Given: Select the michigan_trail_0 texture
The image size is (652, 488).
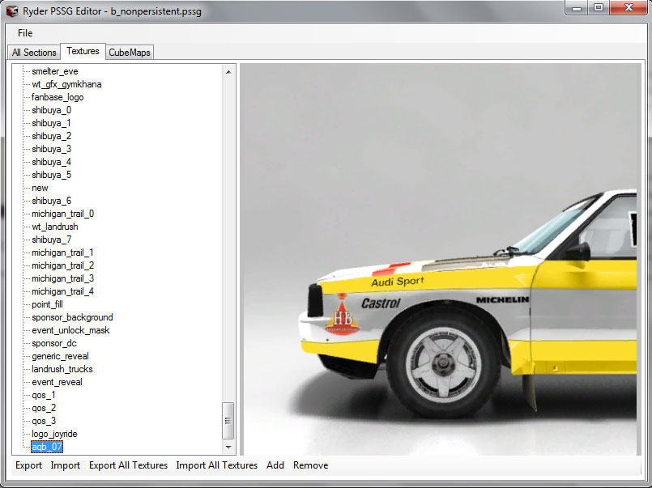Looking at the screenshot, I should (x=63, y=214).
